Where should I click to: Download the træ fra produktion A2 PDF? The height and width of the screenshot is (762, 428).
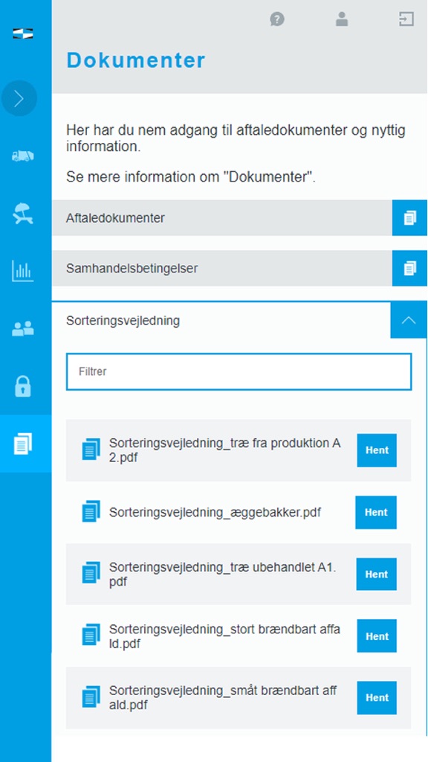tap(377, 450)
